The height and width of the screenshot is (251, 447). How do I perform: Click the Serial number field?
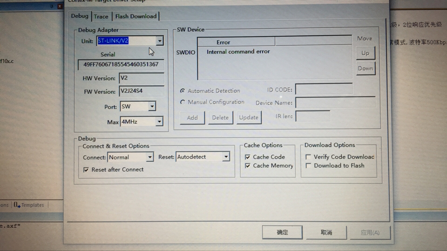[121, 64]
